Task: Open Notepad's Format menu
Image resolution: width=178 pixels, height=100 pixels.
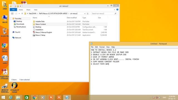Action: pos(102,47)
